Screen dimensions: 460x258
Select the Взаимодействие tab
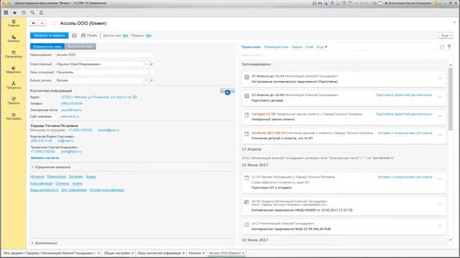[x=276, y=47]
